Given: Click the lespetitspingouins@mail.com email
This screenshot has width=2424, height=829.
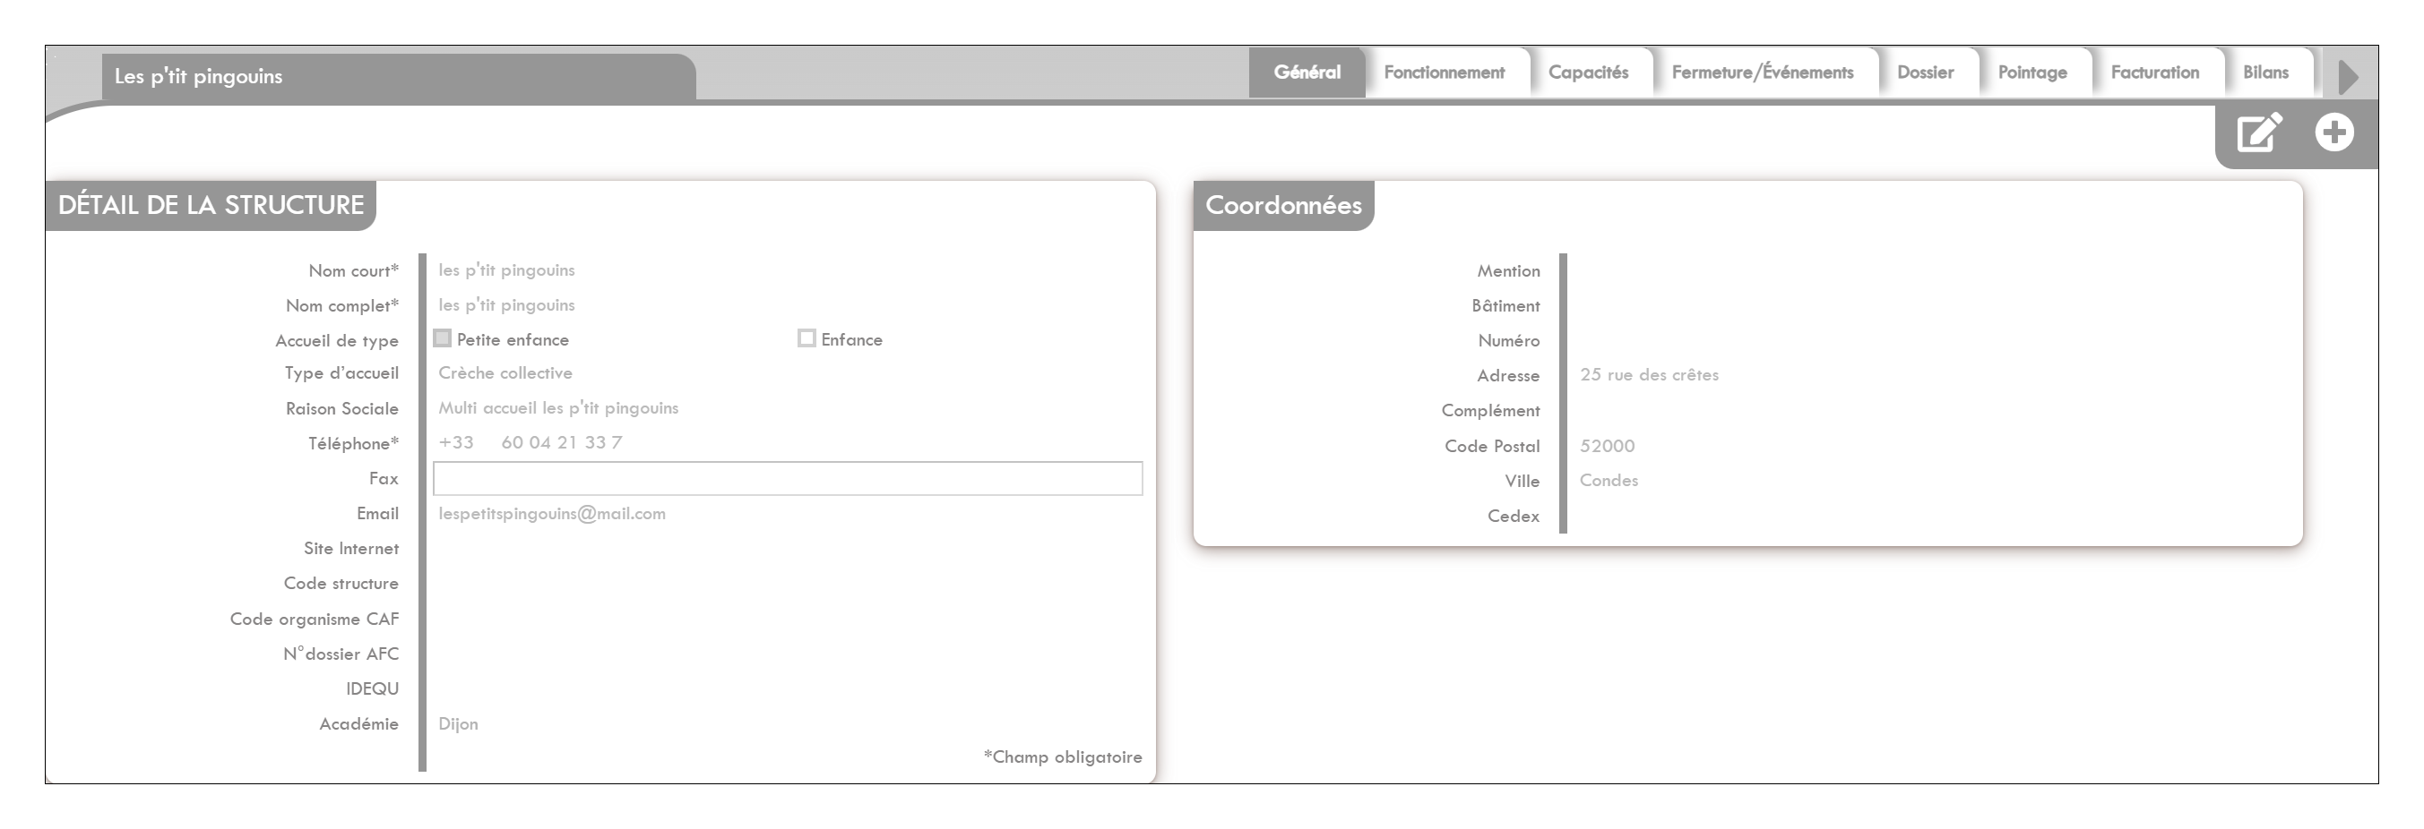Looking at the screenshot, I should pyautogui.click(x=551, y=514).
